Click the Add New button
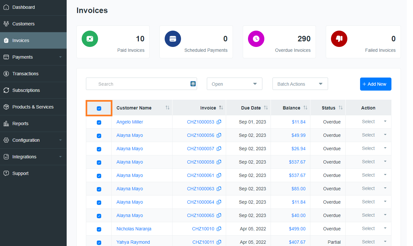 pyautogui.click(x=376, y=84)
